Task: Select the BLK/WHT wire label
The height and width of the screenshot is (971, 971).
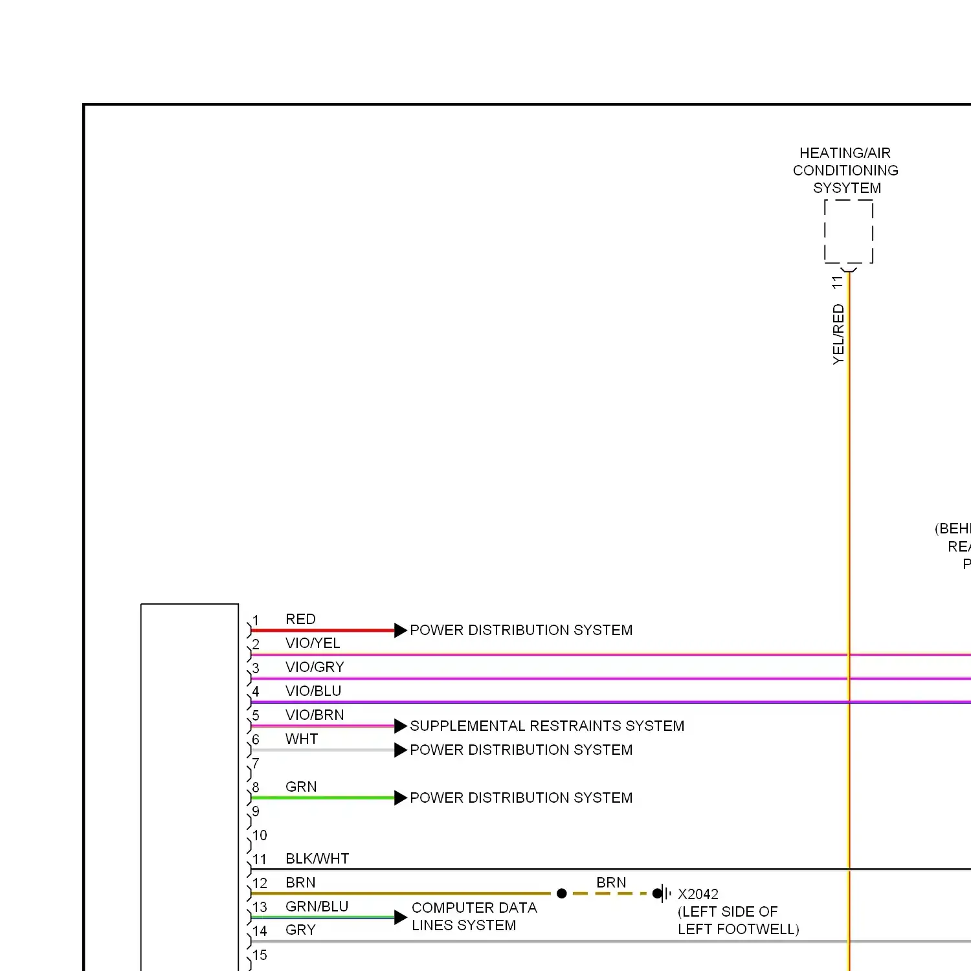Action: 317,858
